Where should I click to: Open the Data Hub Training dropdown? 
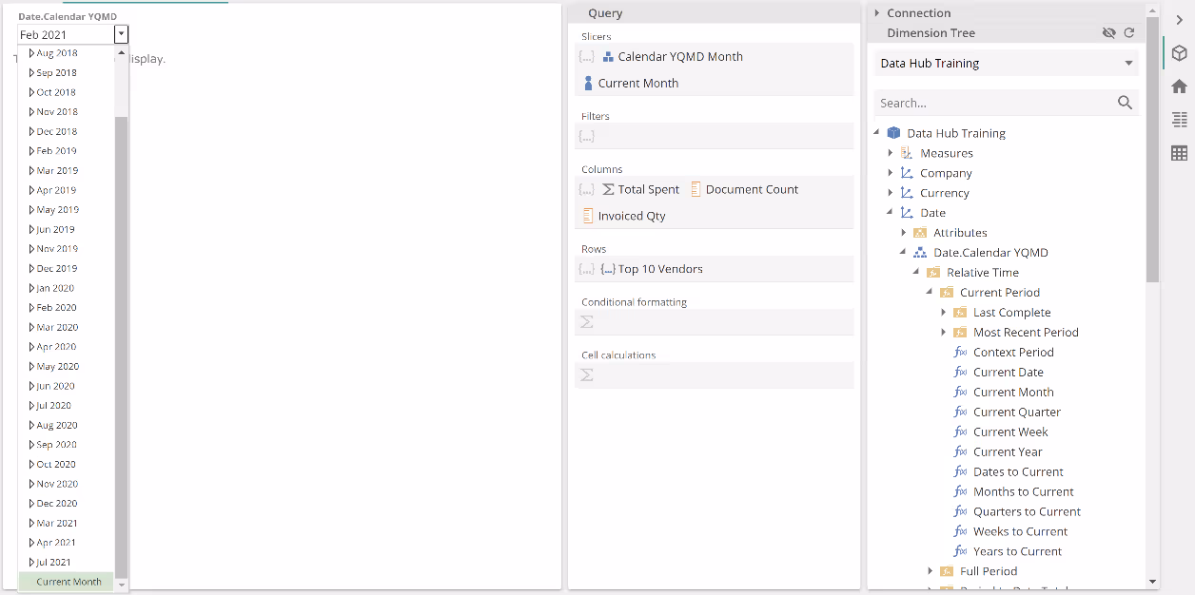[1128, 64]
